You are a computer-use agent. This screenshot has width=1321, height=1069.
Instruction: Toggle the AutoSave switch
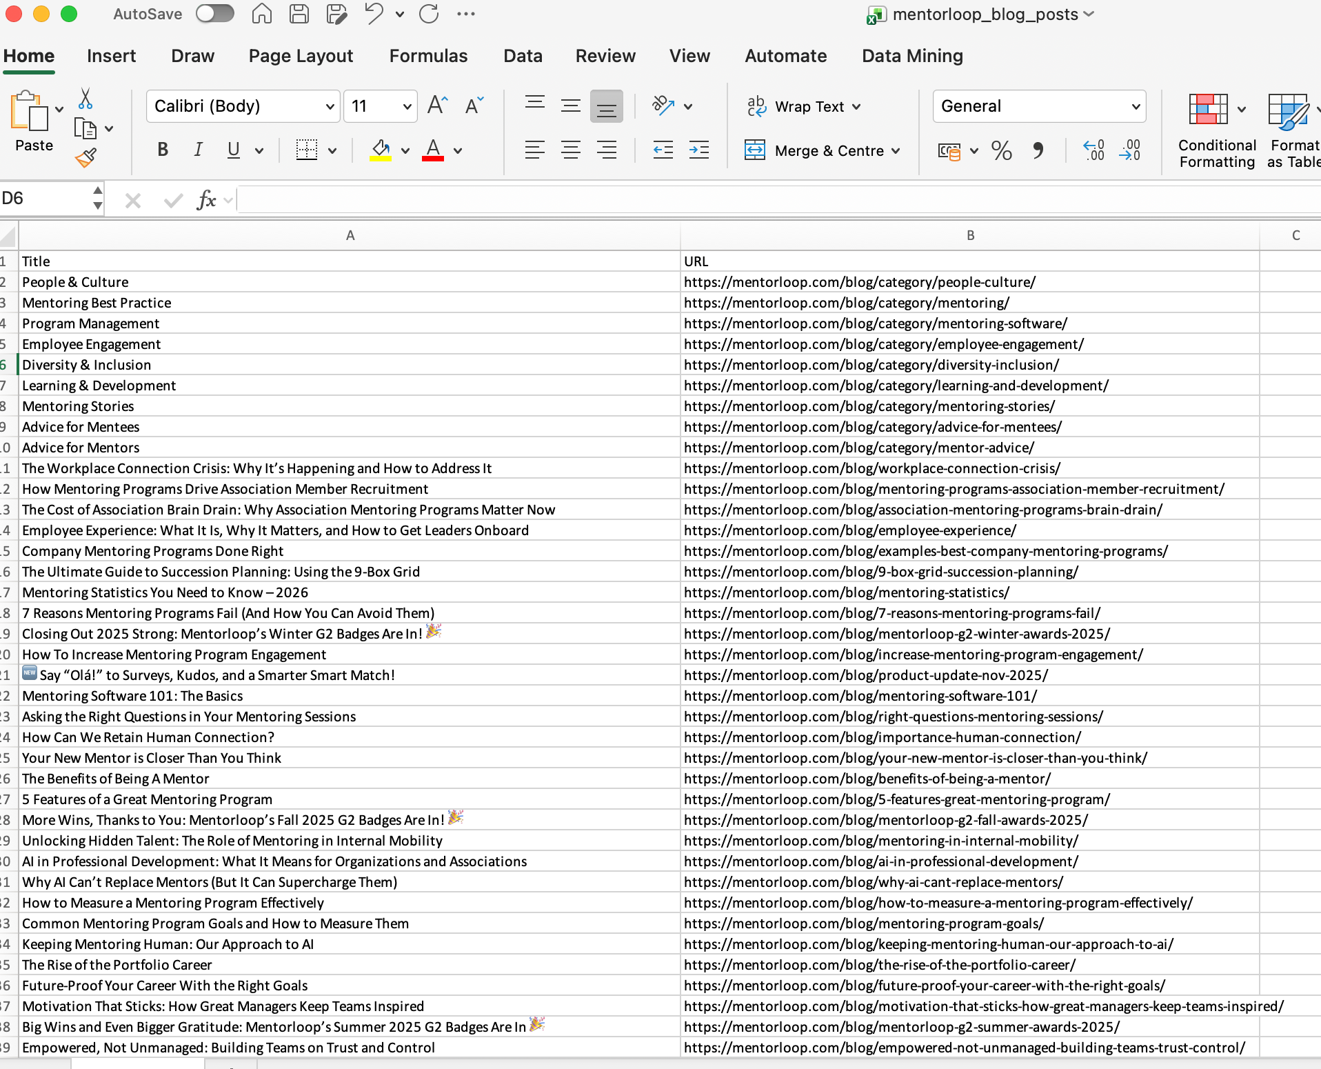coord(214,14)
